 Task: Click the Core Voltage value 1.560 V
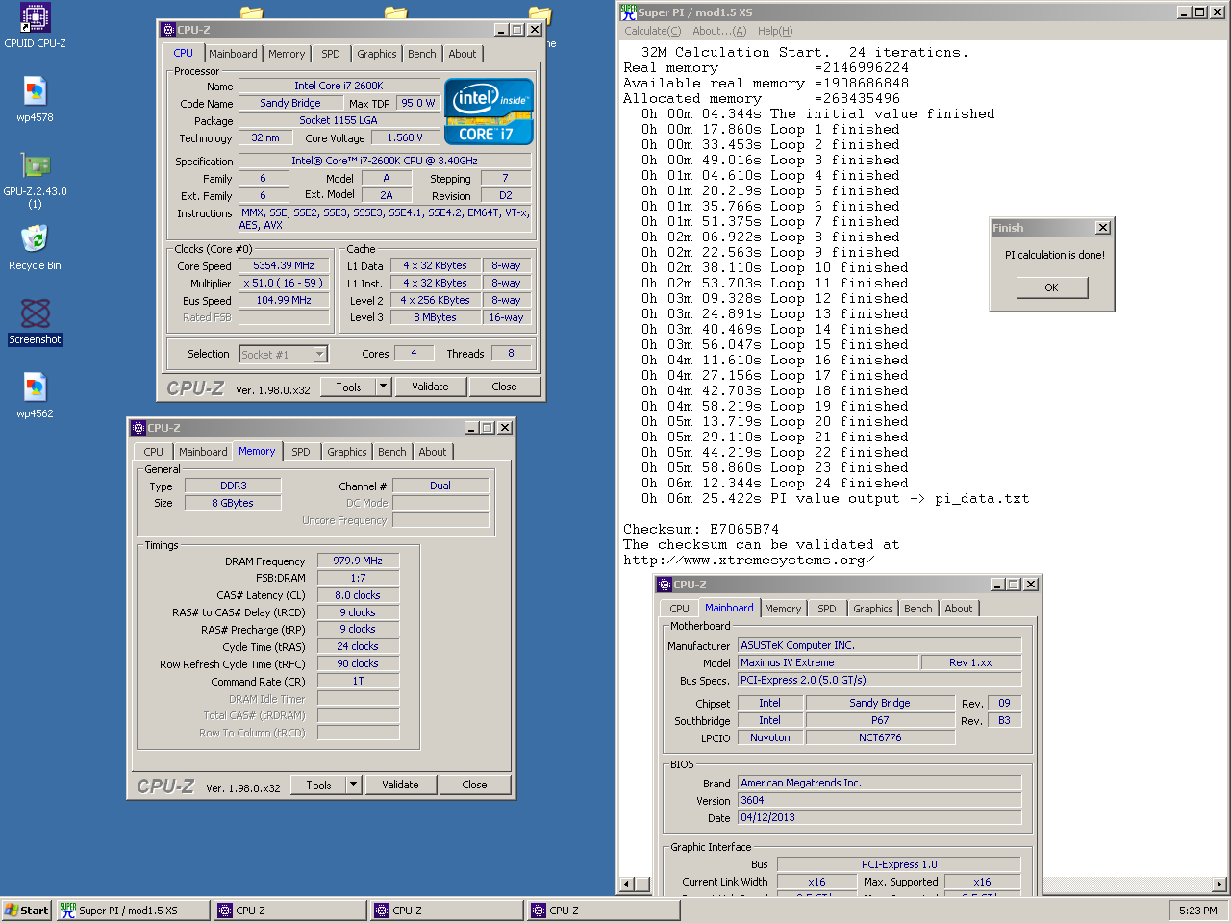pyautogui.click(x=405, y=137)
